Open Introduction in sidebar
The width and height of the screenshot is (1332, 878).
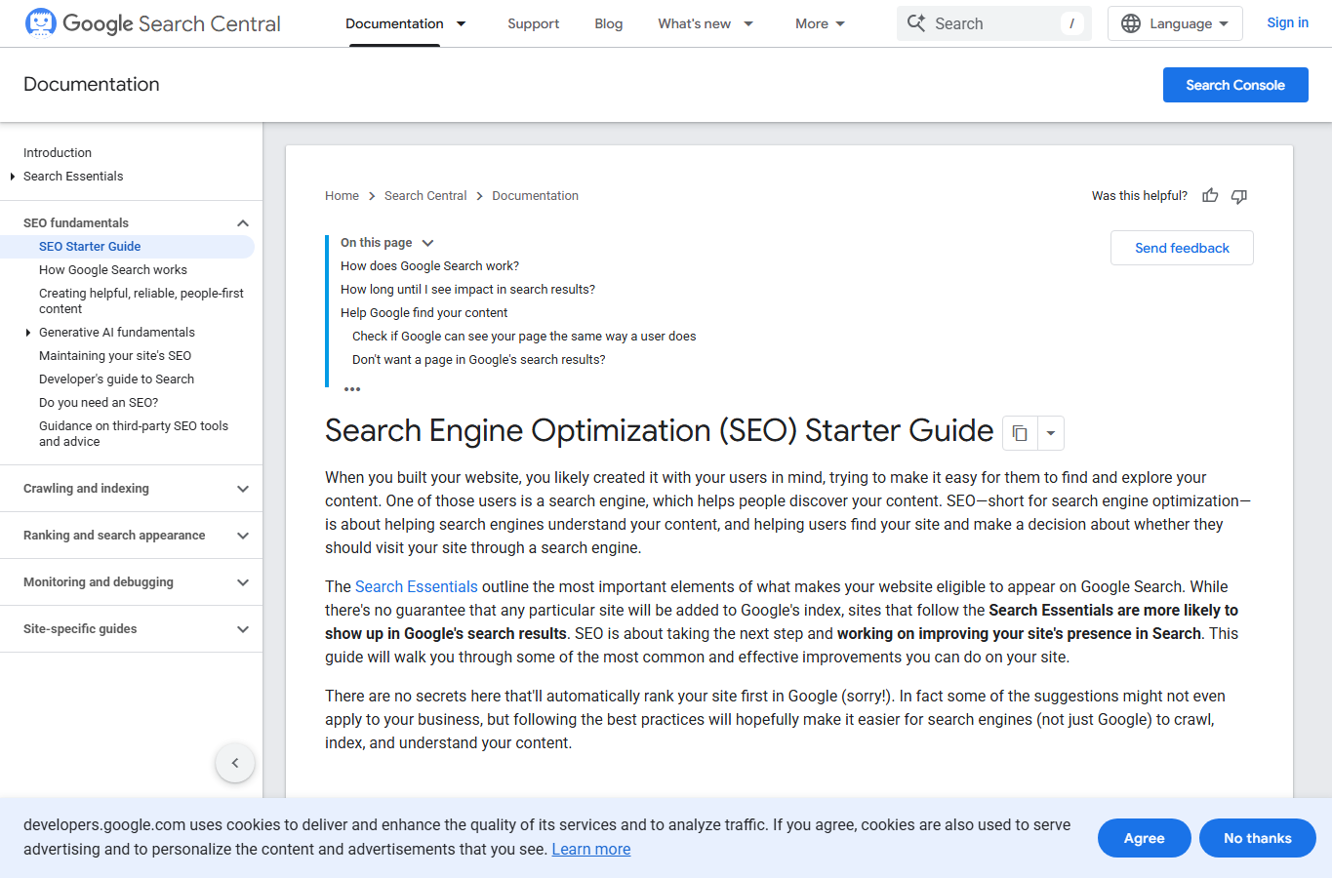(58, 153)
